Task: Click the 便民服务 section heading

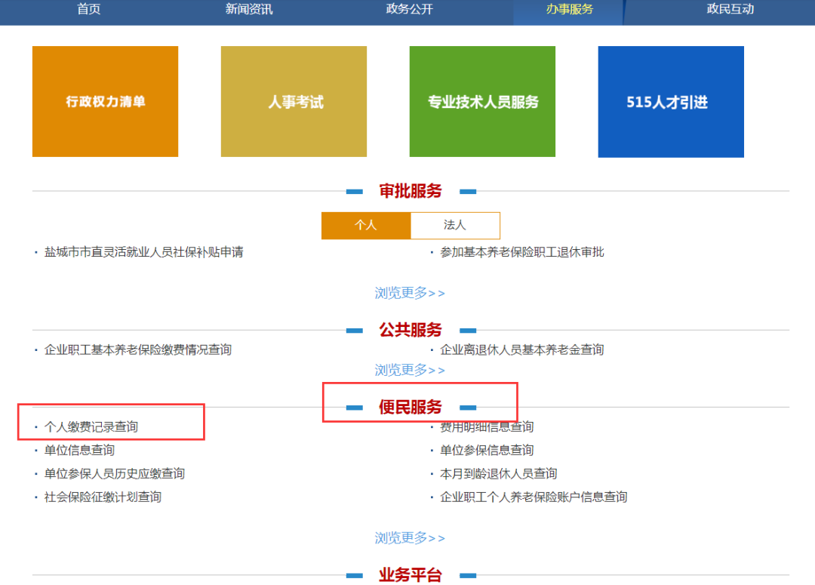Action: [x=410, y=407]
